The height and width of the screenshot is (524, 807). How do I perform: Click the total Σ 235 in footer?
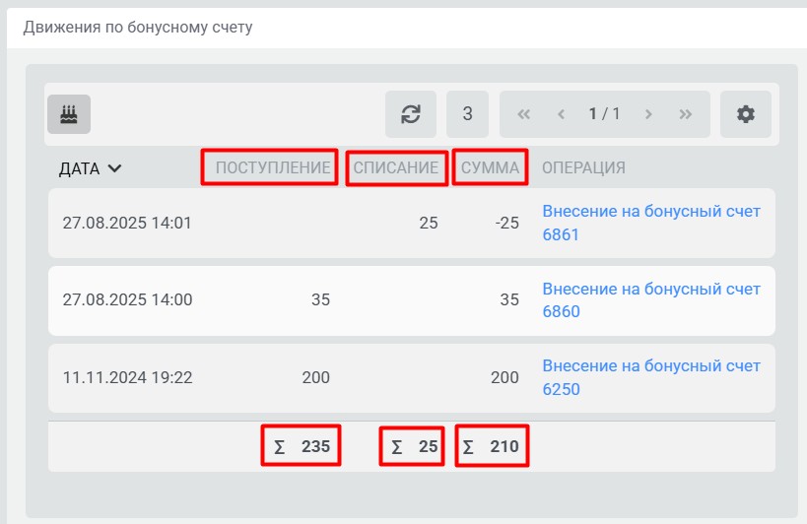pyautogui.click(x=302, y=446)
